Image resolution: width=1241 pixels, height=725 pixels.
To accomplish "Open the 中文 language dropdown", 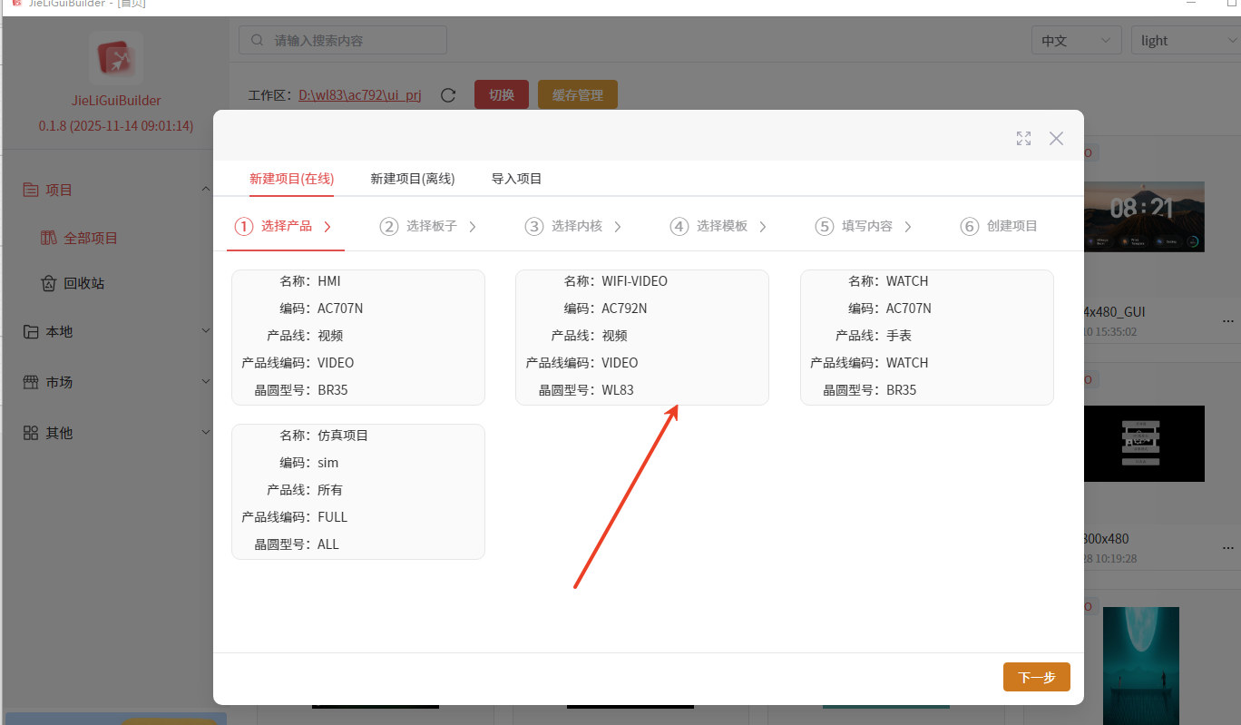I will pos(1076,40).
